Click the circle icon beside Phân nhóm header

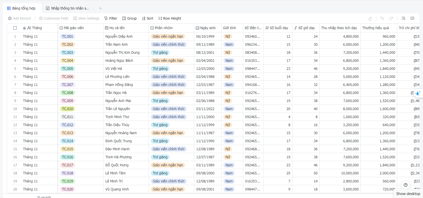[x=152, y=28]
